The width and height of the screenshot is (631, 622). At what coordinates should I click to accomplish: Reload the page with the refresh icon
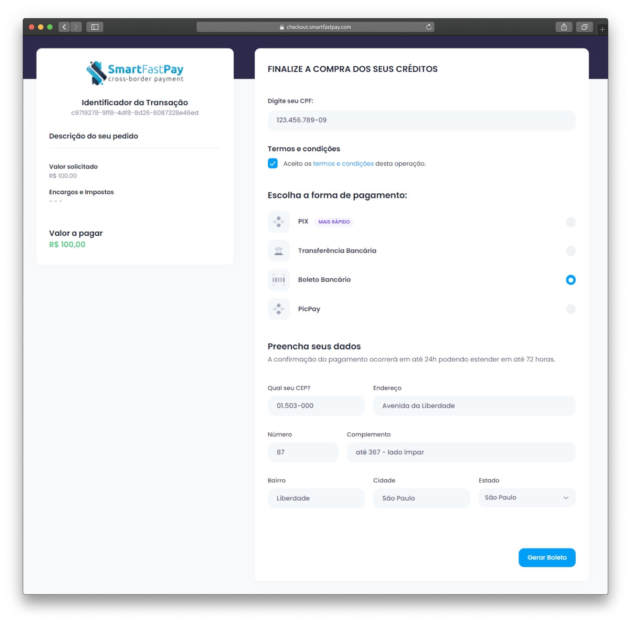point(428,27)
